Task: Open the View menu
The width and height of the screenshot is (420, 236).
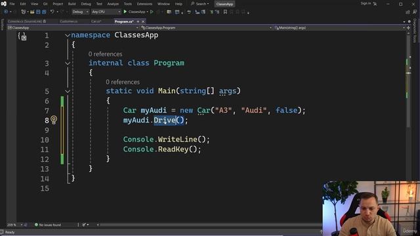Action: point(34,4)
